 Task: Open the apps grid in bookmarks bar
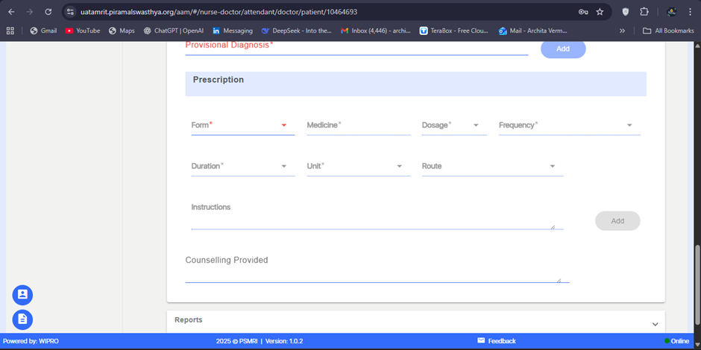(x=10, y=31)
